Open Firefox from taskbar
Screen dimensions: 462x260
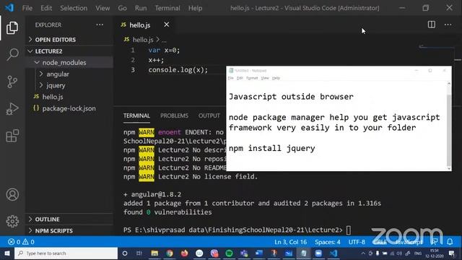pyautogui.click(x=185, y=253)
